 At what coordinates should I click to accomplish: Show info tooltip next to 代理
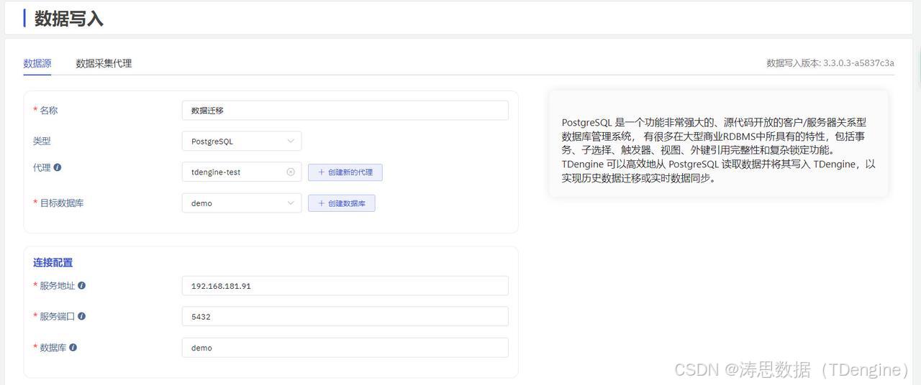[x=58, y=167]
